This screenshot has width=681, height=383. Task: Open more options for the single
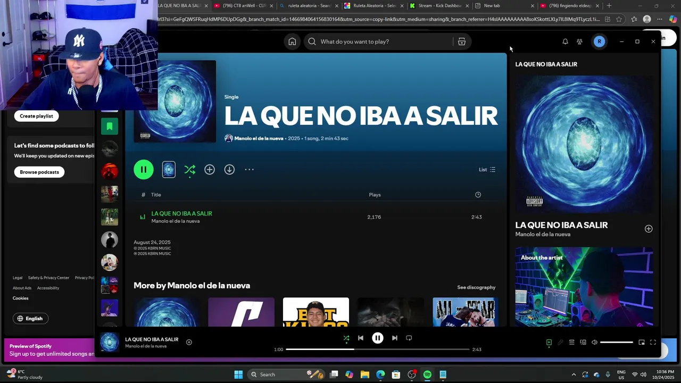(249, 170)
